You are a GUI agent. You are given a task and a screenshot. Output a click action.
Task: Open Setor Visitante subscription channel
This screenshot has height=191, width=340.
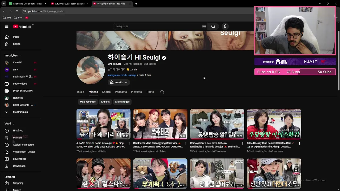pos(21,105)
